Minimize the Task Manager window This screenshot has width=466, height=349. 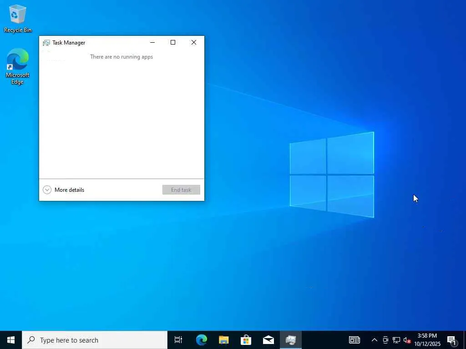pyautogui.click(x=152, y=42)
